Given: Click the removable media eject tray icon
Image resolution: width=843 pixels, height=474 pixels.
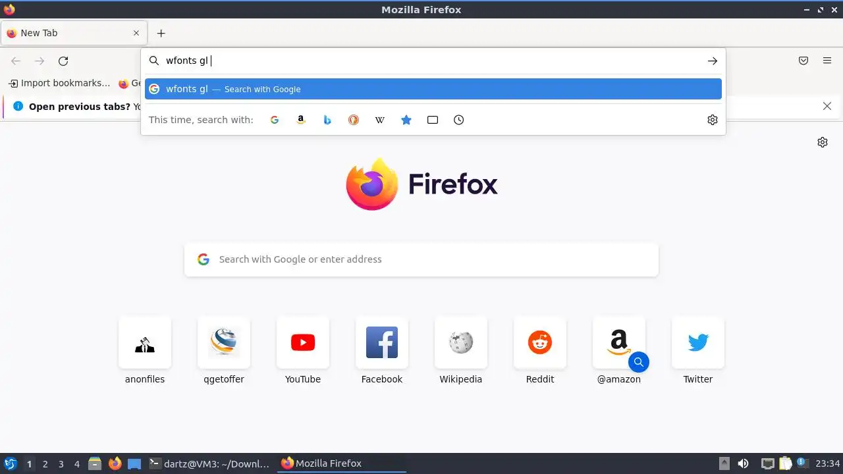Looking at the screenshot, I should [x=724, y=463].
